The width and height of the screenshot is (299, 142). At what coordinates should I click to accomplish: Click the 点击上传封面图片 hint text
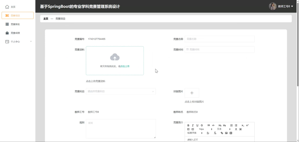(194, 102)
